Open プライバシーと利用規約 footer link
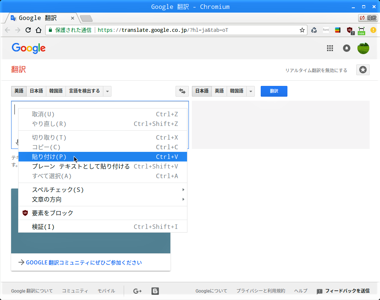 click(x=261, y=291)
